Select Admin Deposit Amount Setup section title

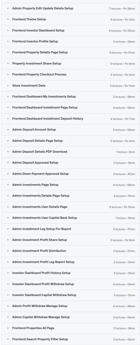34,130
